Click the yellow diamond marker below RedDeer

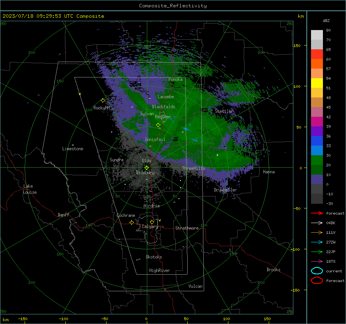(158, 125)
